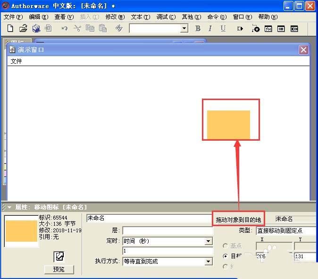Open the 查看(V) menu

[x=64, y=17]
